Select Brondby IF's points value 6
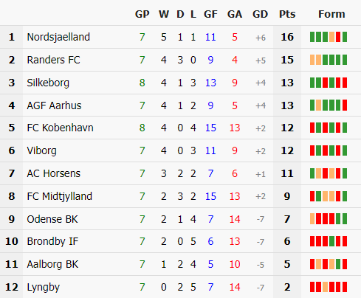The width and height of the screenshot is (361, 298). [287, 241]
